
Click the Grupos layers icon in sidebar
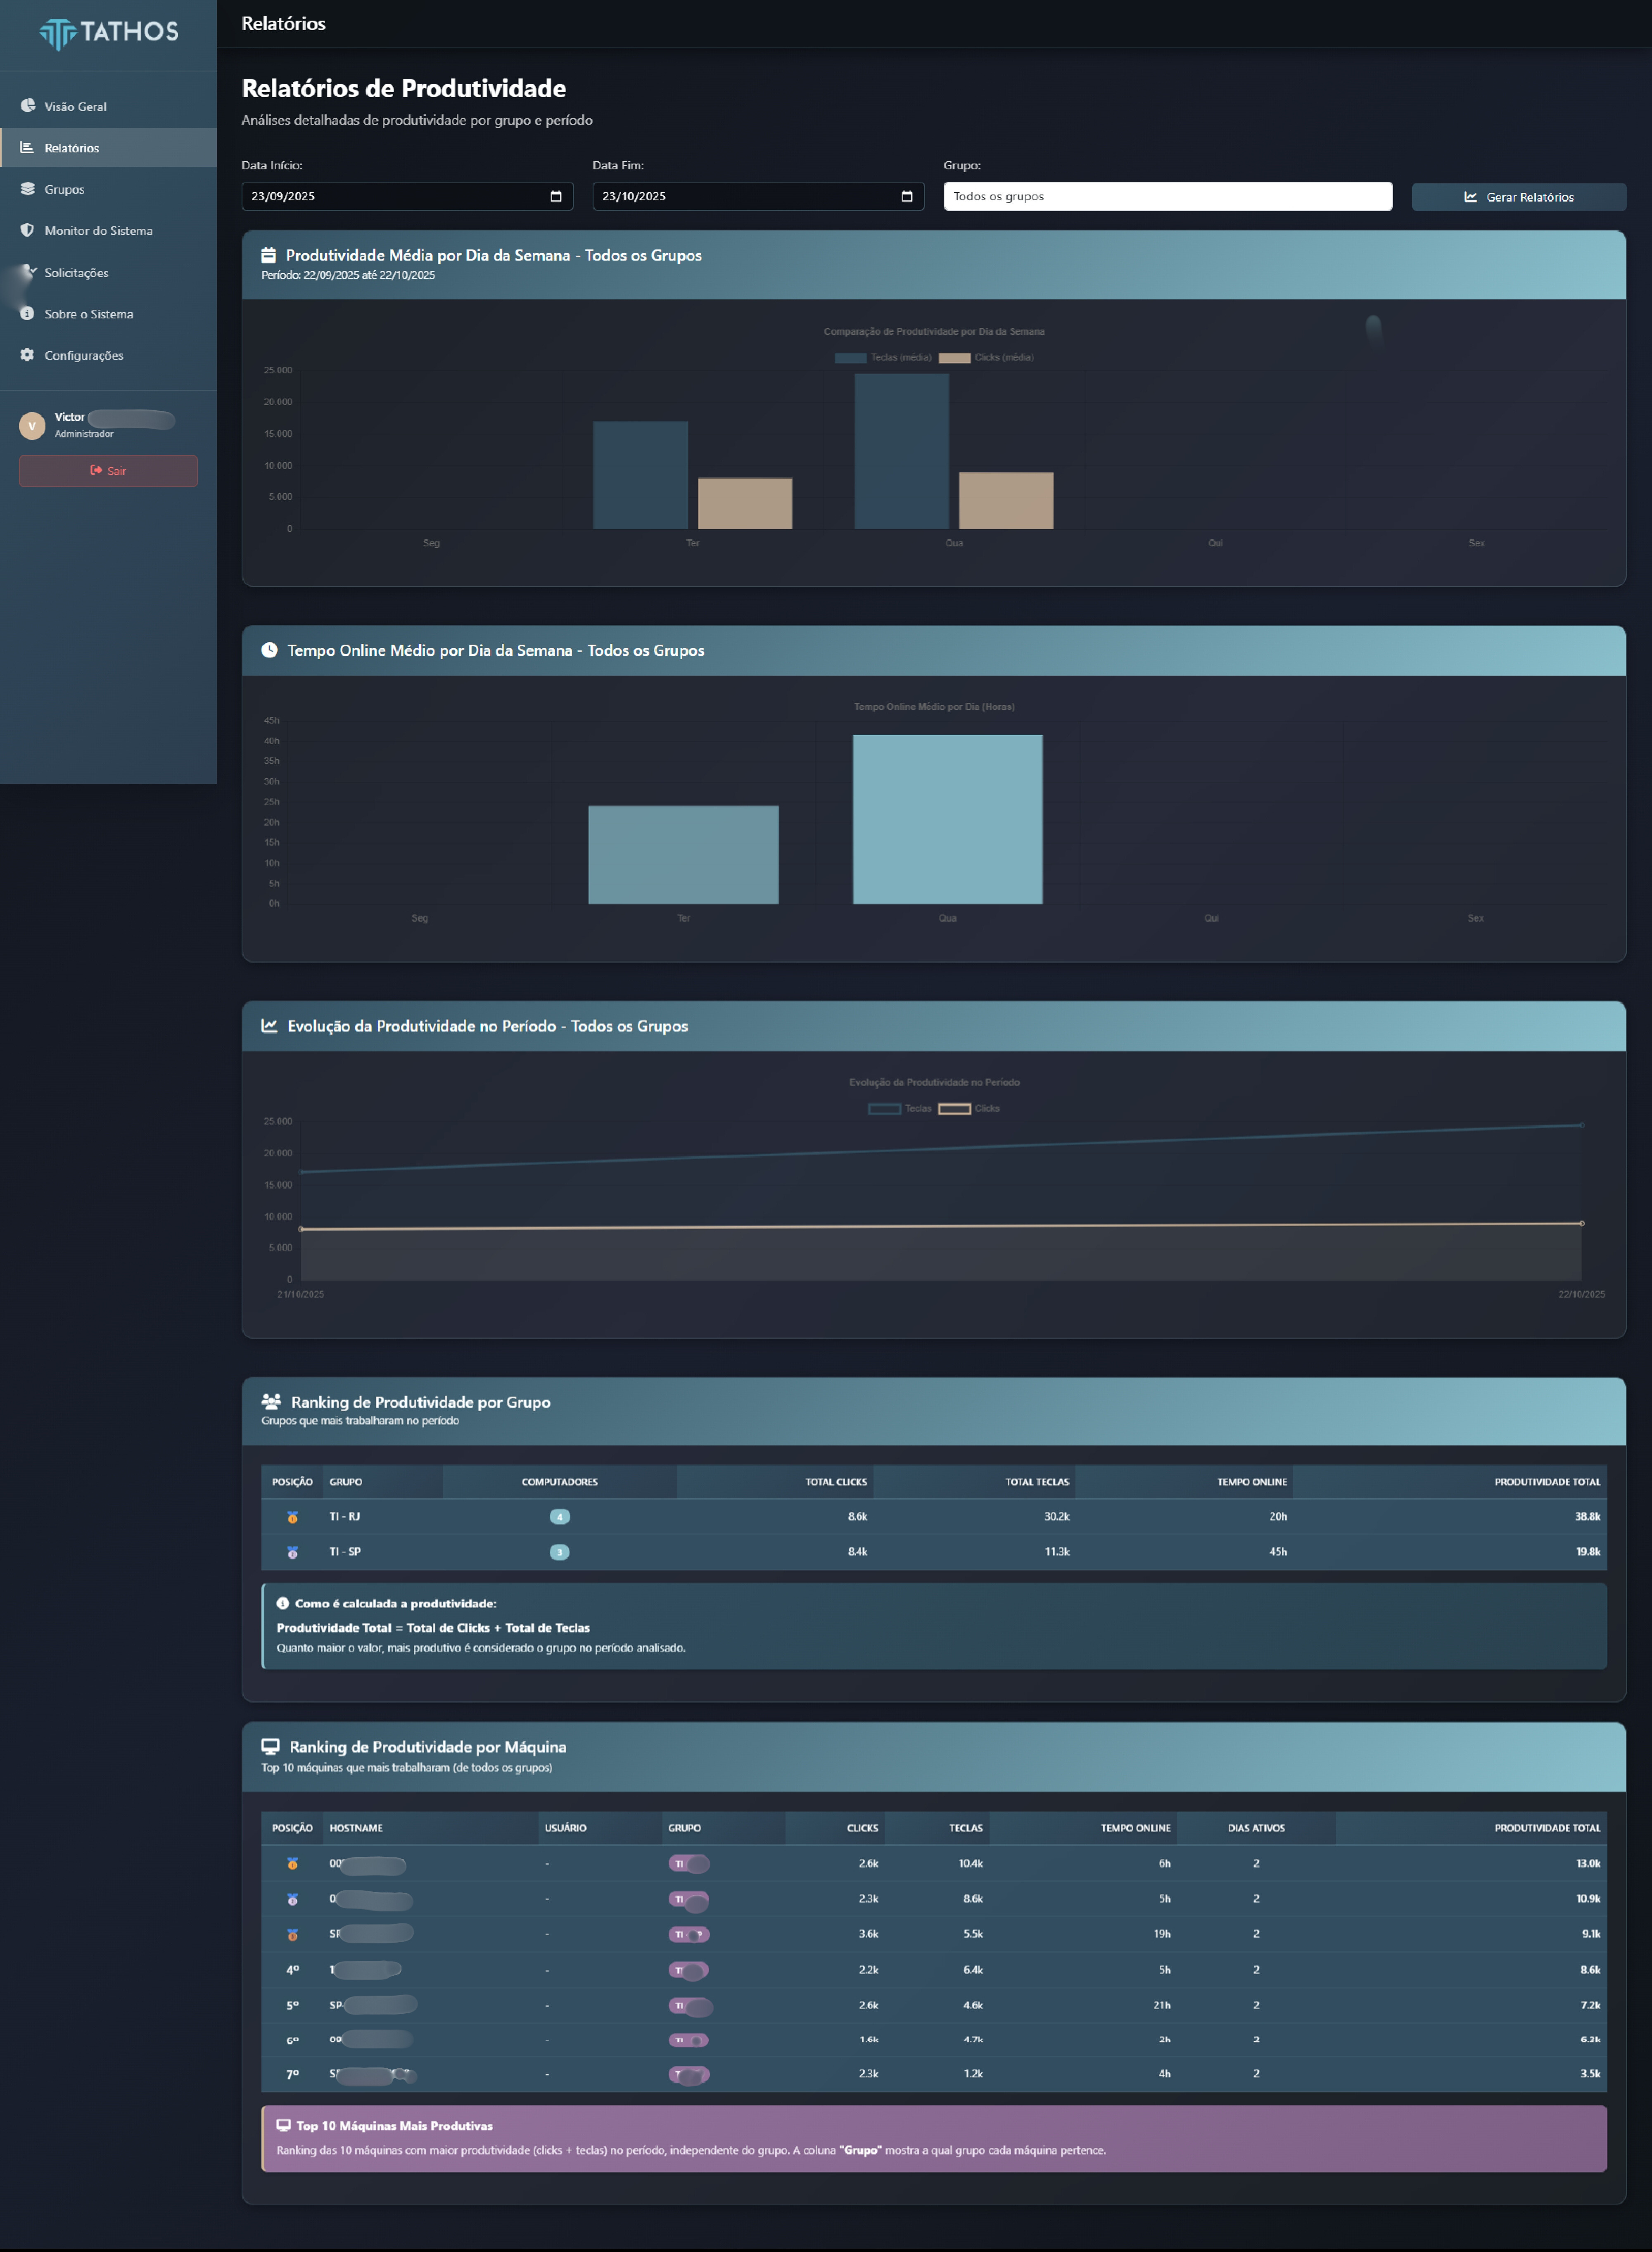pyautogui.click(x=27, y=189)
